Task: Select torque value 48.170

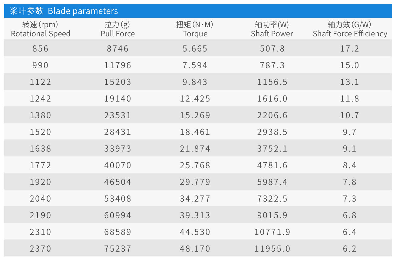Action: (x=195, y=249)
